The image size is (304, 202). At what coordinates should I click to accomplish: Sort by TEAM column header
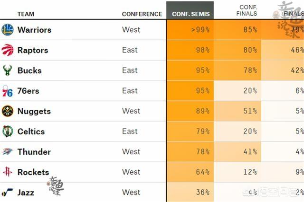[26, 14]
